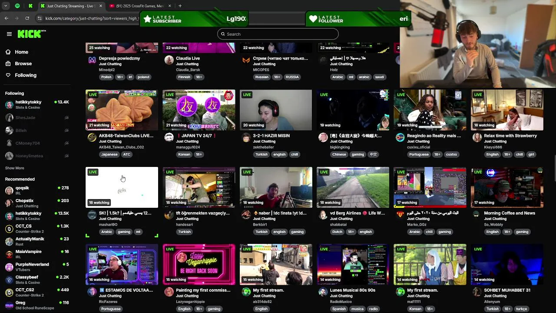Click Minedpl2 channel avatar

92,60
